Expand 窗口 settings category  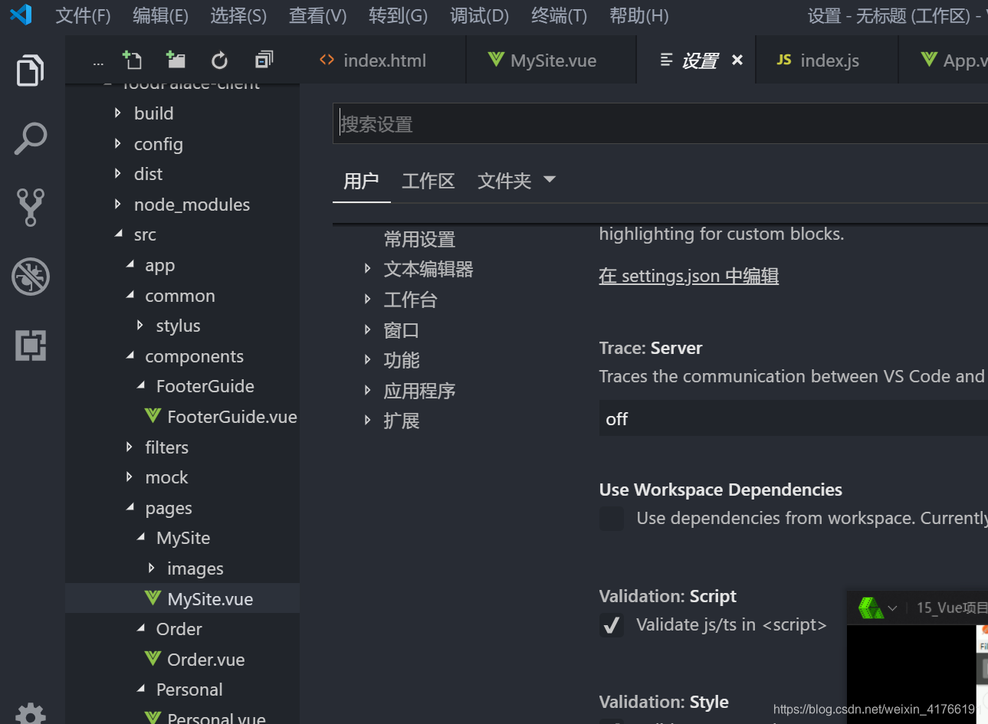(x=367, y=330)
